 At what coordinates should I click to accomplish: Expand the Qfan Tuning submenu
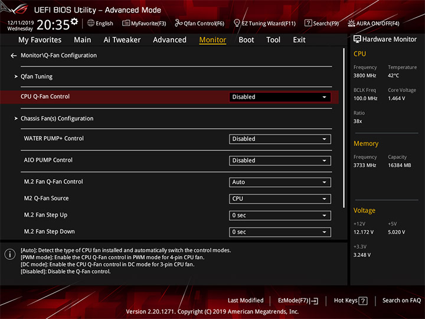[x=37, y=77]
